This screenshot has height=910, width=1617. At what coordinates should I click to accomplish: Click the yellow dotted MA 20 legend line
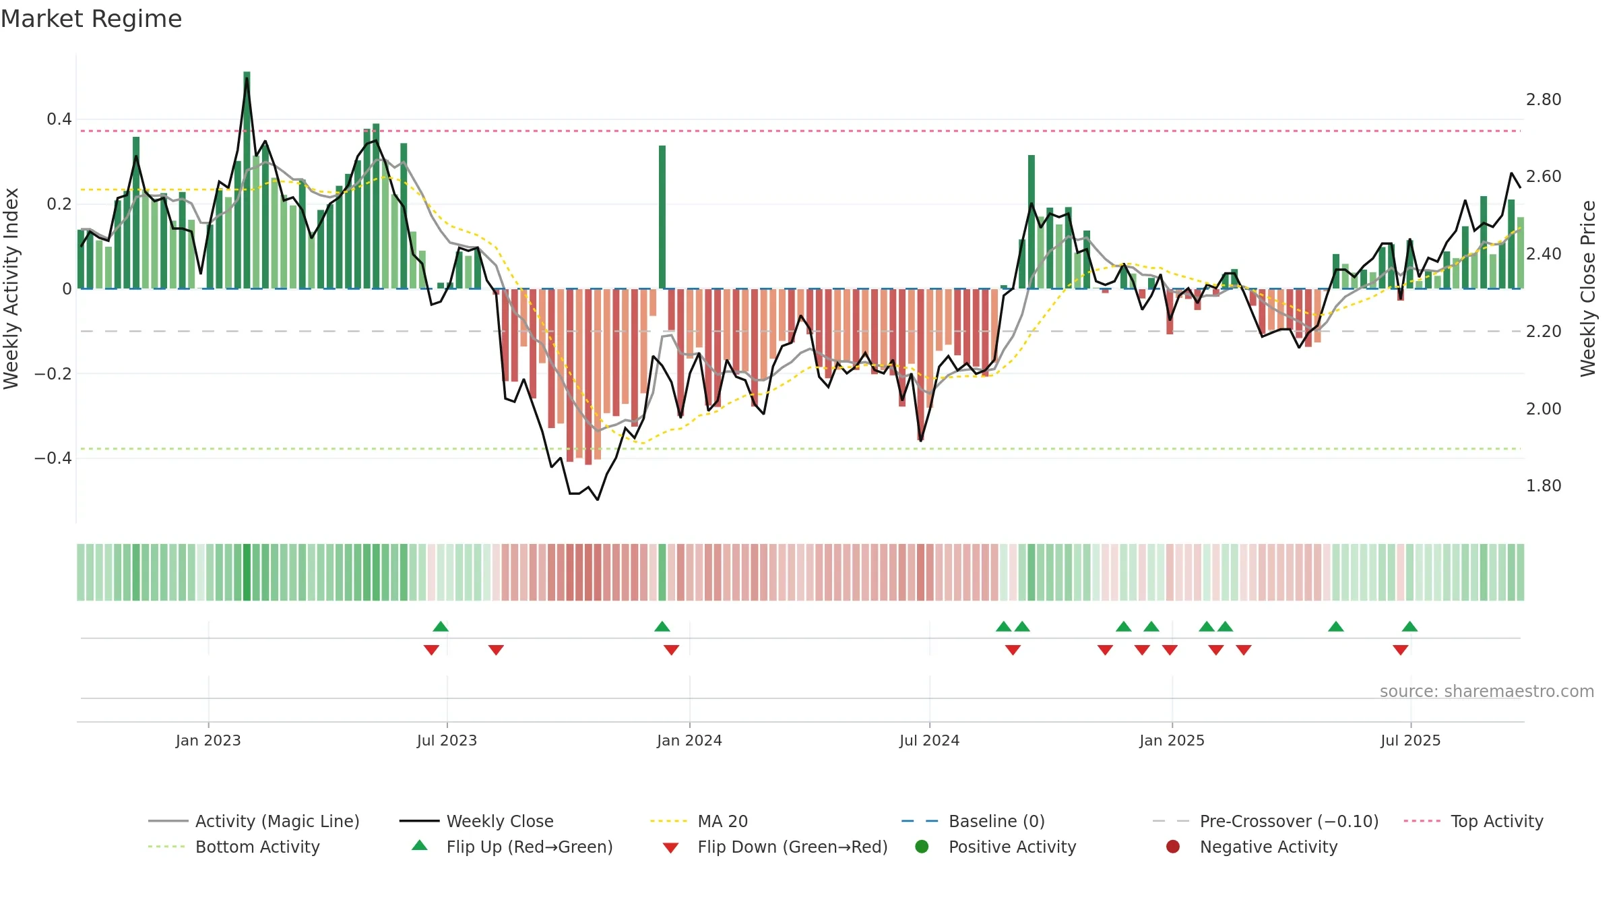click(668, 821)
